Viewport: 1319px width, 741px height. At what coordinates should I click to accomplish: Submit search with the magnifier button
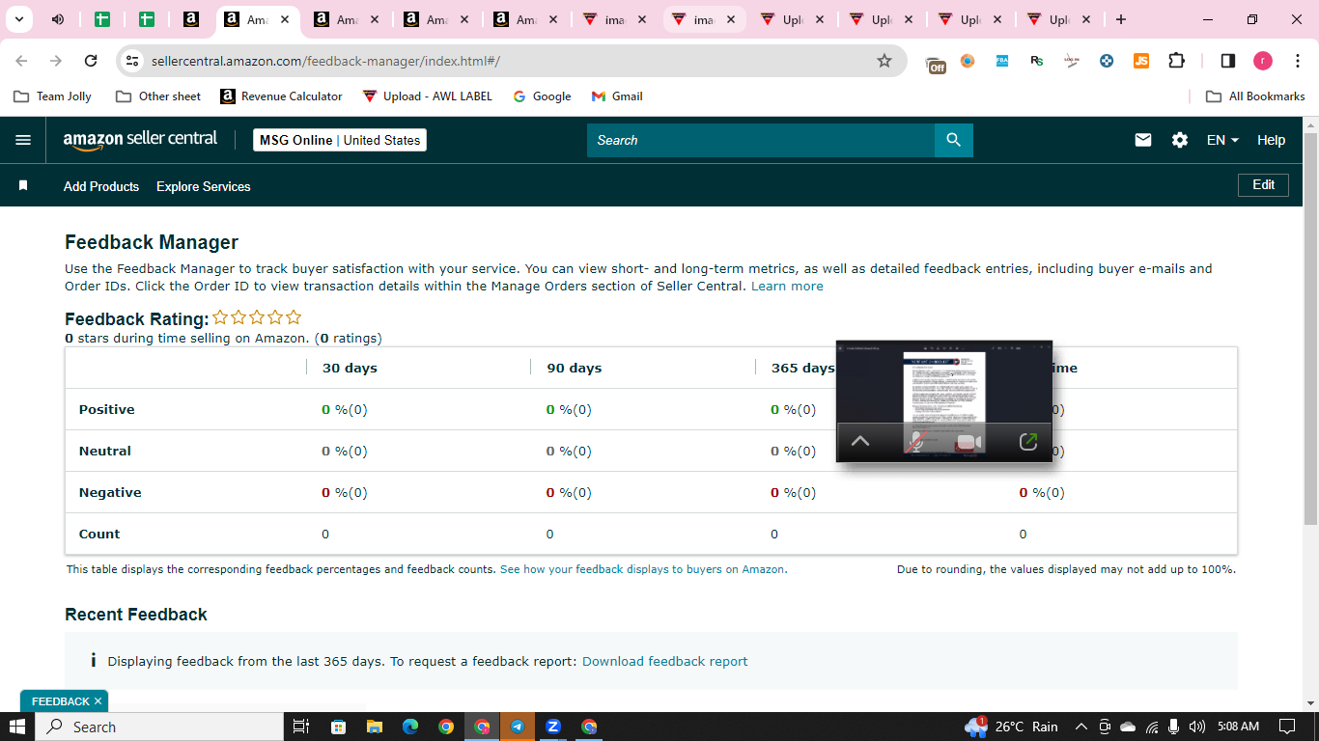click(x=953, y=140)
